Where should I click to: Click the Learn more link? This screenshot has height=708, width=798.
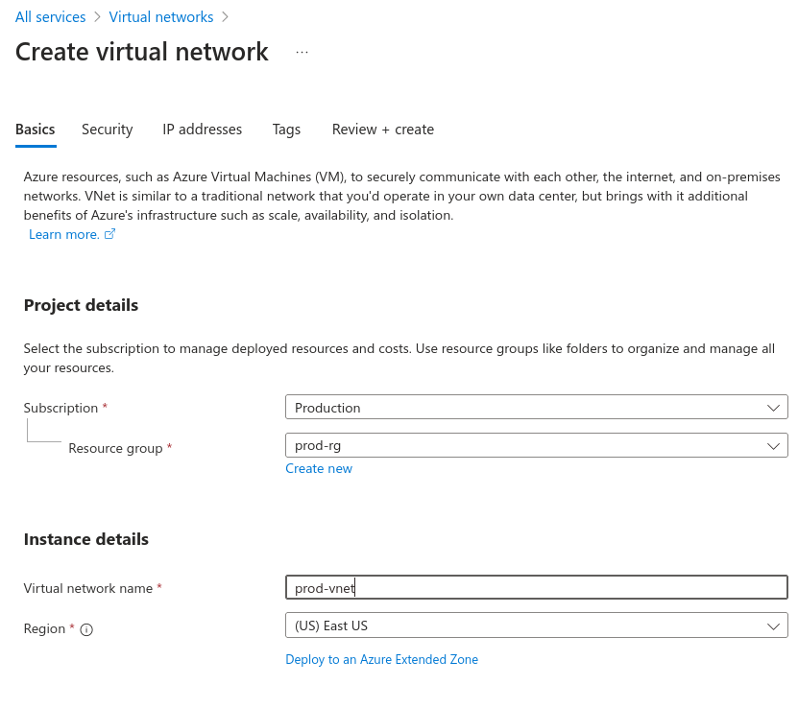pos(63,234)
